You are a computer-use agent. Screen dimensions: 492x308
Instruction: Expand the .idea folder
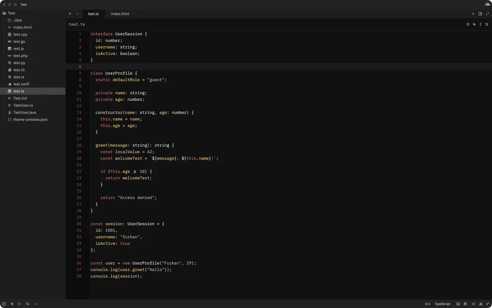coord(33,20)
